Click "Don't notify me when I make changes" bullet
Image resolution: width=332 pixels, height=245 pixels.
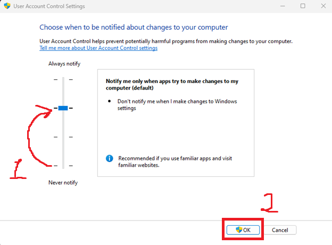(177, 105)
